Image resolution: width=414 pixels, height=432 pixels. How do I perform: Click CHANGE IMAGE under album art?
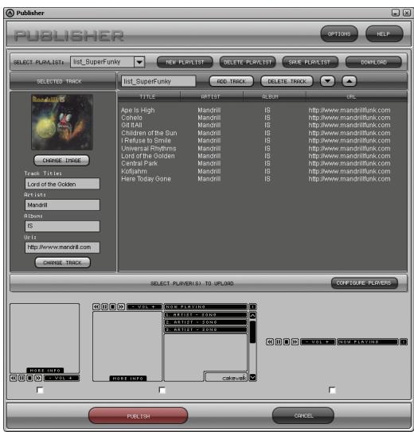coord(62,161)
